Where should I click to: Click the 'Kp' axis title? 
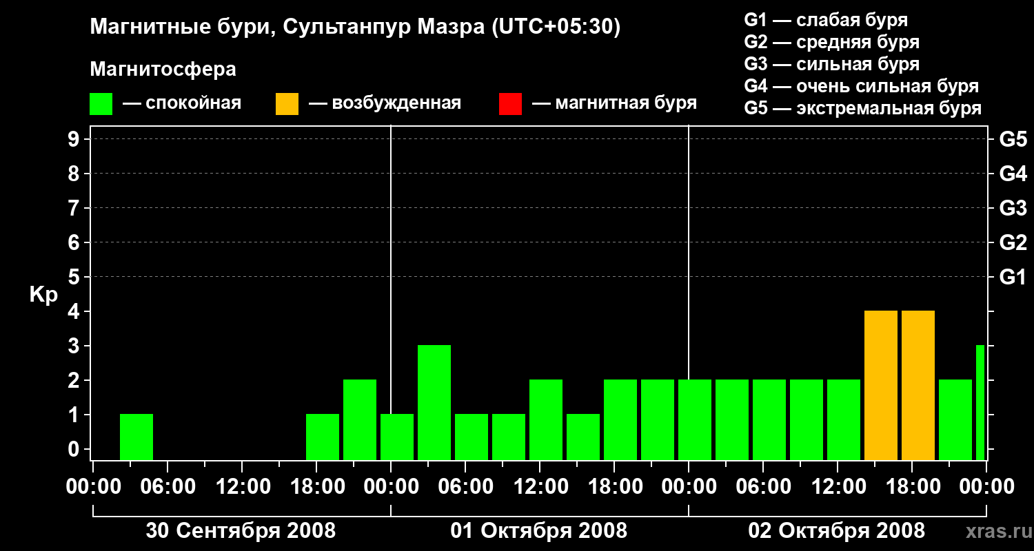point(43,295)
